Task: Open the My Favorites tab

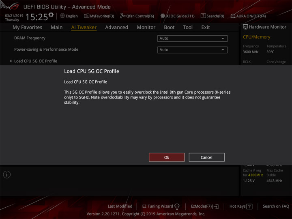Action: click(x=28, y=28)
